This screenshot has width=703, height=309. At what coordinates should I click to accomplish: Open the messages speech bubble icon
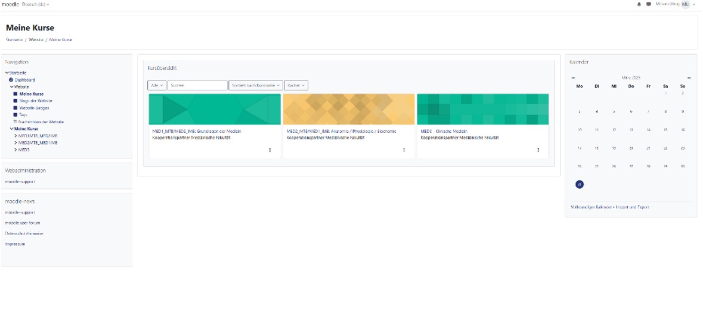[x=649, y=4]
